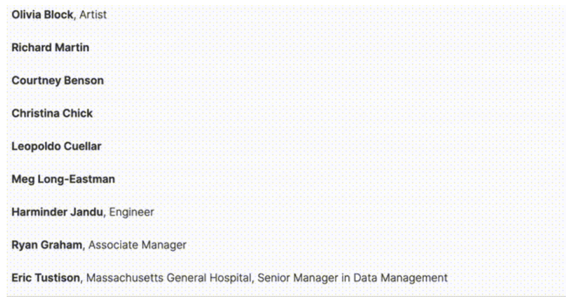566x297 pixels.
Task: Select the Leopoldo Cuellar name
Action: [57, 146]
